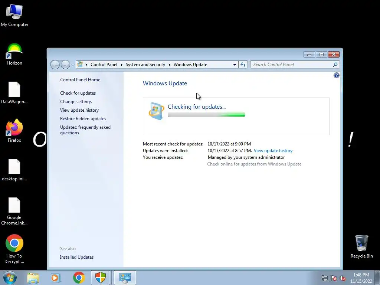The width and height of the screenshot is (380, 285).
Task: Click the Updates were installed label
Action: [x=165, y=151]
